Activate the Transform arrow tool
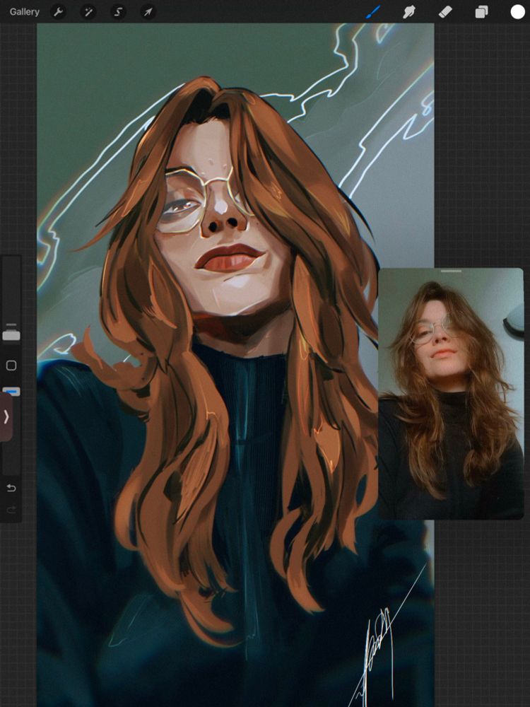Image resolution: width=530 pixels, height=707 pixels. tap(148, 12)
